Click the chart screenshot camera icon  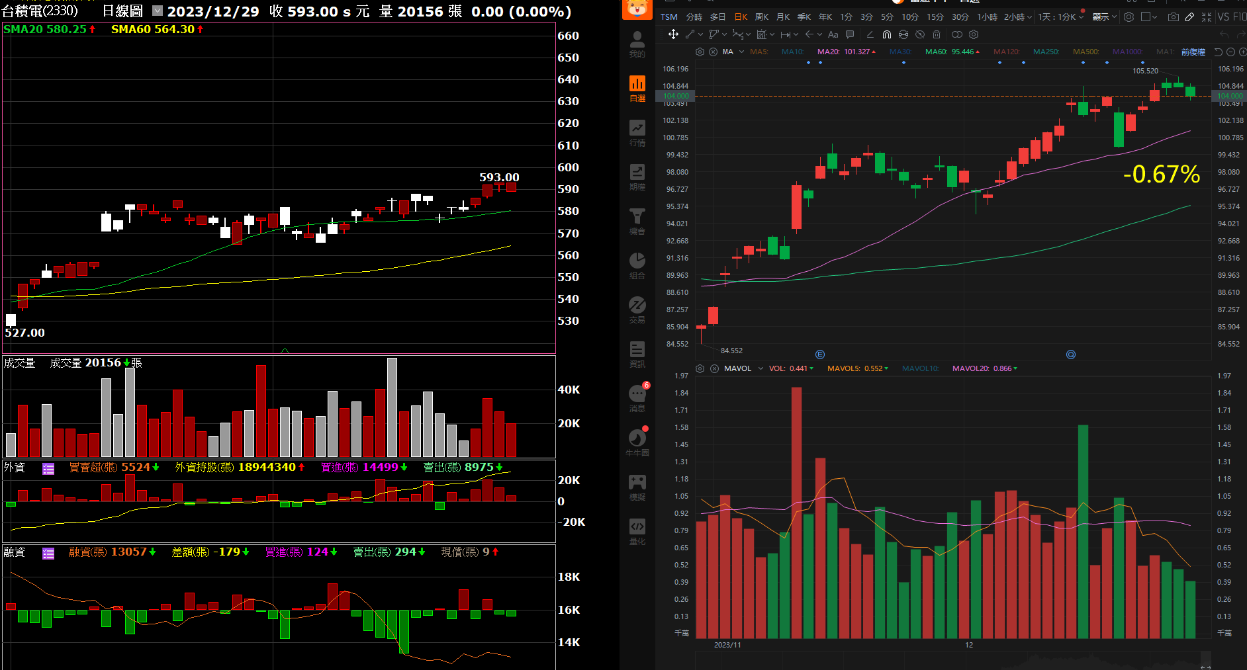[x=1174, y=17]
